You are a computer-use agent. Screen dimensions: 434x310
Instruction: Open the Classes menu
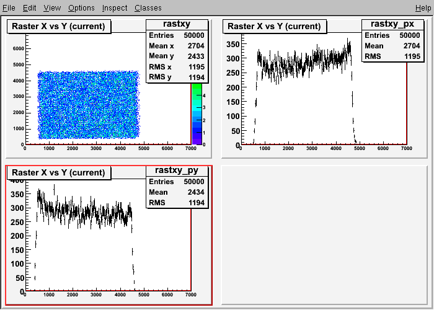click(148, 7)
